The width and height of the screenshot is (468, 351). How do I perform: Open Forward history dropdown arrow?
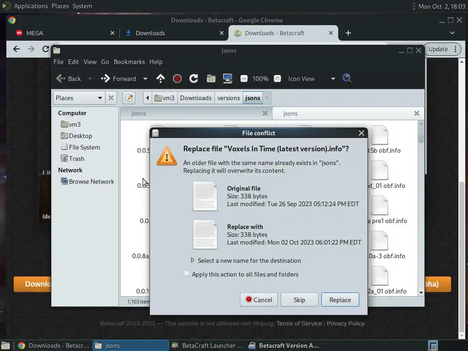pos(145,79)
